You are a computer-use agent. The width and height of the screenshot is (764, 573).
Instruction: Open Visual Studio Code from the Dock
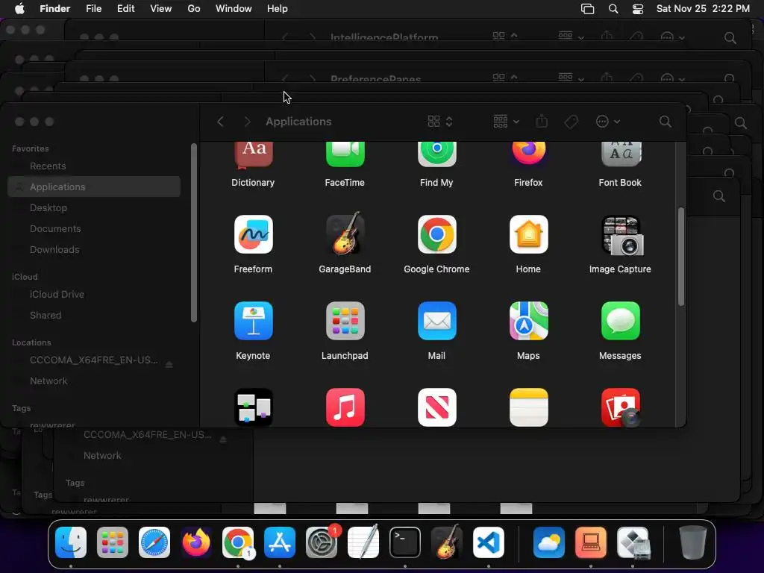pos(489,542)
